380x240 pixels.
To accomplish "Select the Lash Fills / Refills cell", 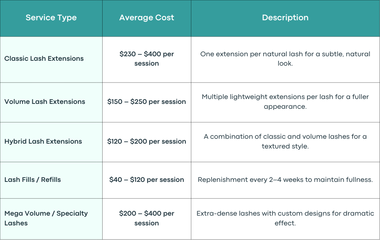I will (51, 180).
